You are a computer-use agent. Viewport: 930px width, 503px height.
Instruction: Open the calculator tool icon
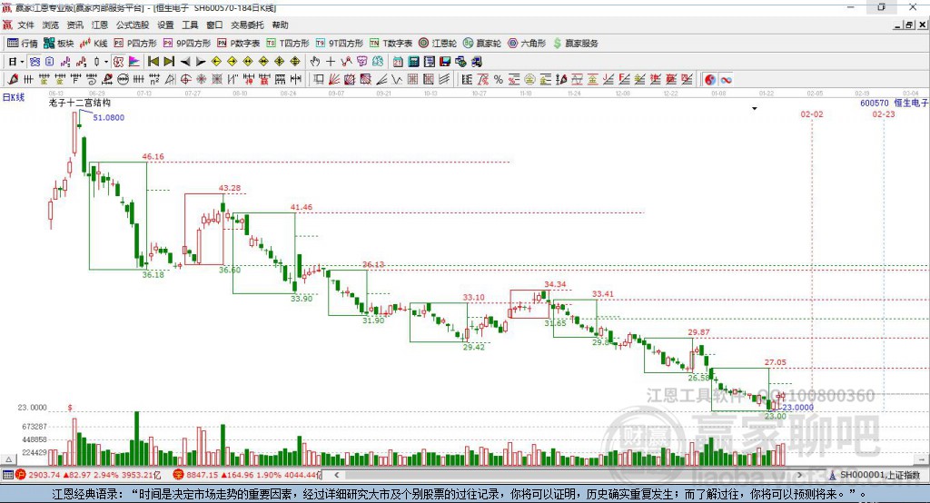coord(413,61)
